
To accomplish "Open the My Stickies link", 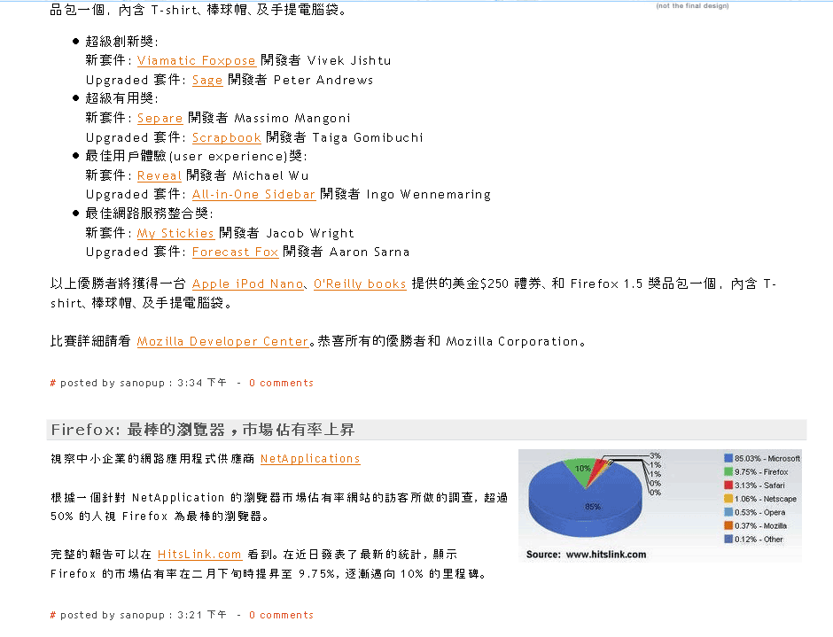I will click(175, 233).
